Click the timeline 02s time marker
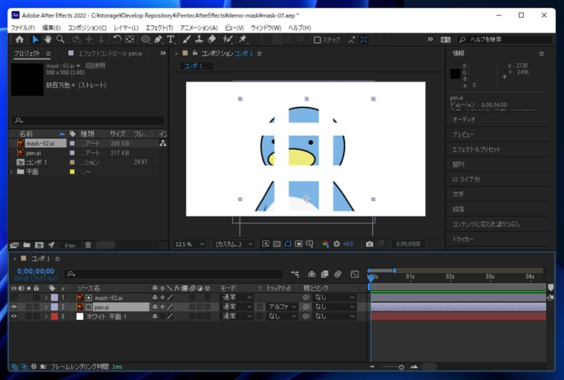Viewport: 564px width, 380px height. 450,276
